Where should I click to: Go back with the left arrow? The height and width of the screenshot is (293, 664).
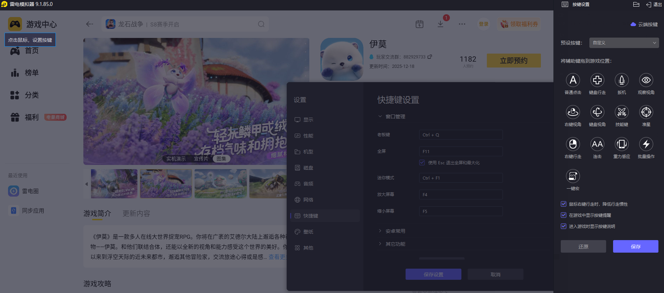click(x=90, y=24)
